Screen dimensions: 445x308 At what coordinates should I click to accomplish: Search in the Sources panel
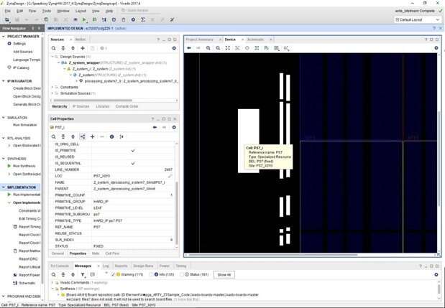(53, 48)
